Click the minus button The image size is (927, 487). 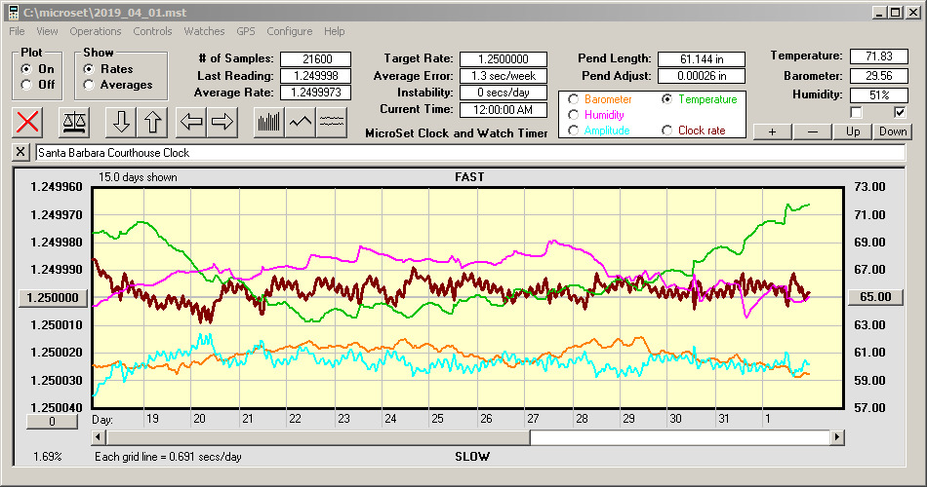(812, 131)
